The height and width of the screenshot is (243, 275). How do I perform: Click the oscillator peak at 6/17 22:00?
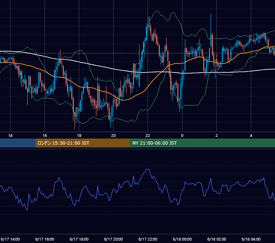point(148,170)
